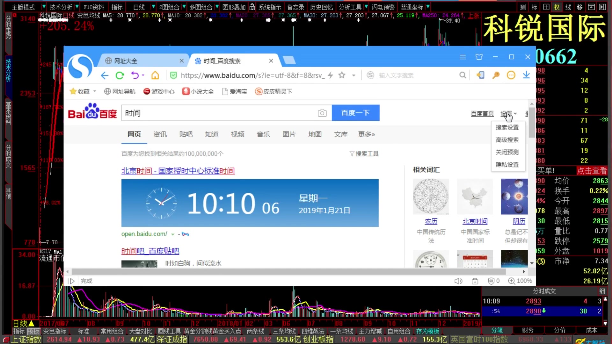Select the 图片 Baidu search category

pyautogui.click(x=289, y=134)
